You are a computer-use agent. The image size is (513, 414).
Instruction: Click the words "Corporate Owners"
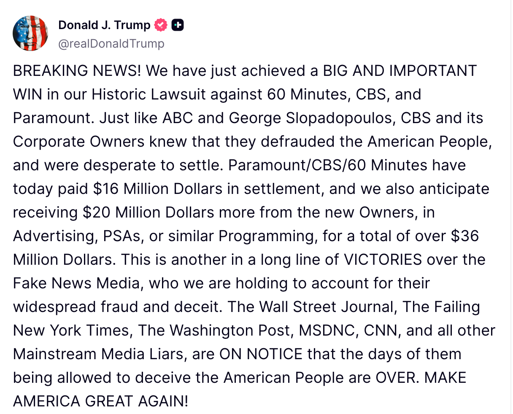pyautogui.click(x=79, y=142)
